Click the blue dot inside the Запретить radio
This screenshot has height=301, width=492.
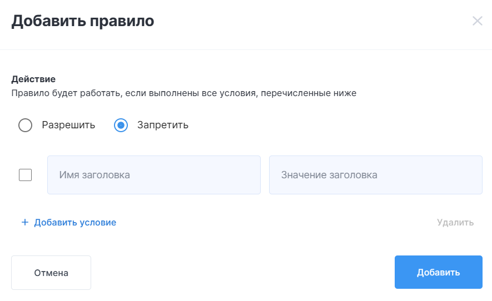(x=121, y=125)
